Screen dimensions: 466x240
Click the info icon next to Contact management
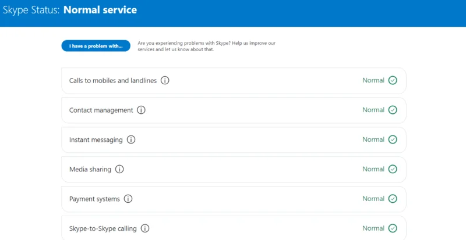click(141, 110)
